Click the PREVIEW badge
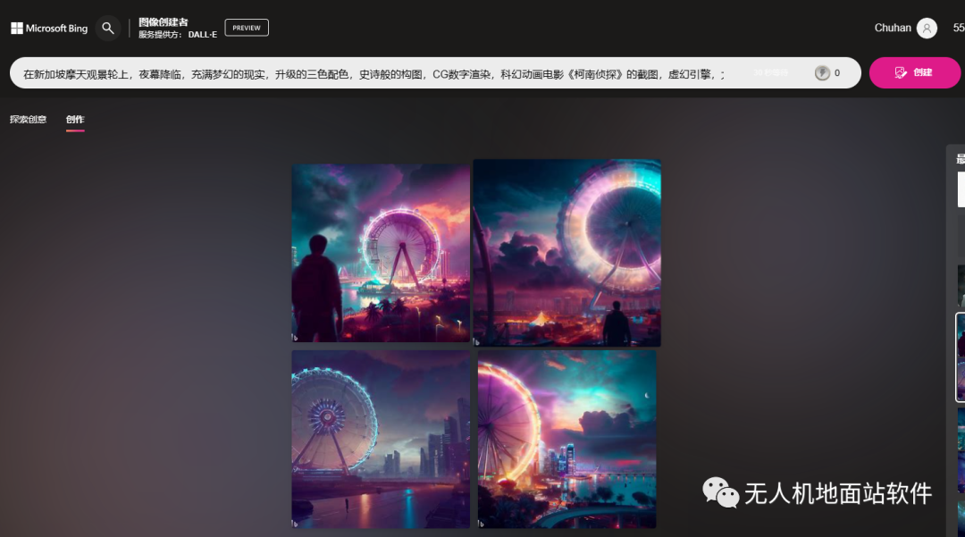Image resolution: width=965 pixels, height=537 pixels. point(247,28)
